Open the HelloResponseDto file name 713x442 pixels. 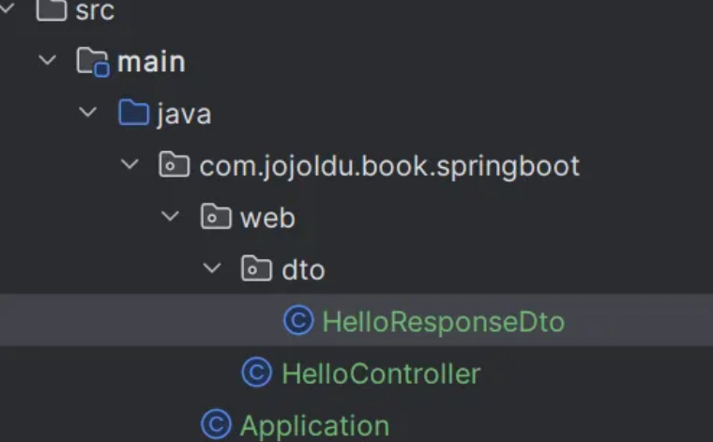444,323
